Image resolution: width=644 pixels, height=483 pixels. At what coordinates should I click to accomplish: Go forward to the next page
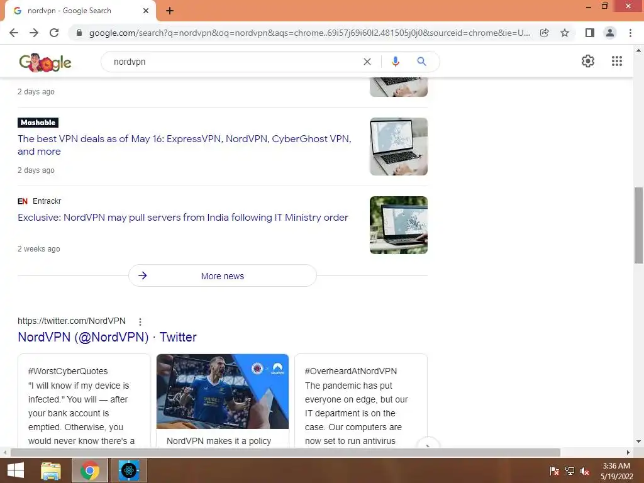pos(34,33)
